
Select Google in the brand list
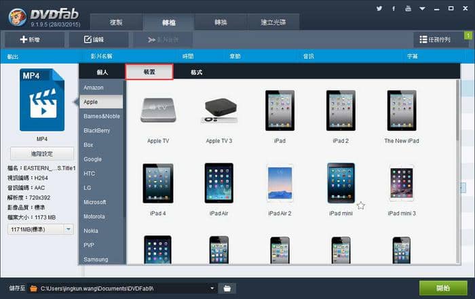click(x=101, y=159)
